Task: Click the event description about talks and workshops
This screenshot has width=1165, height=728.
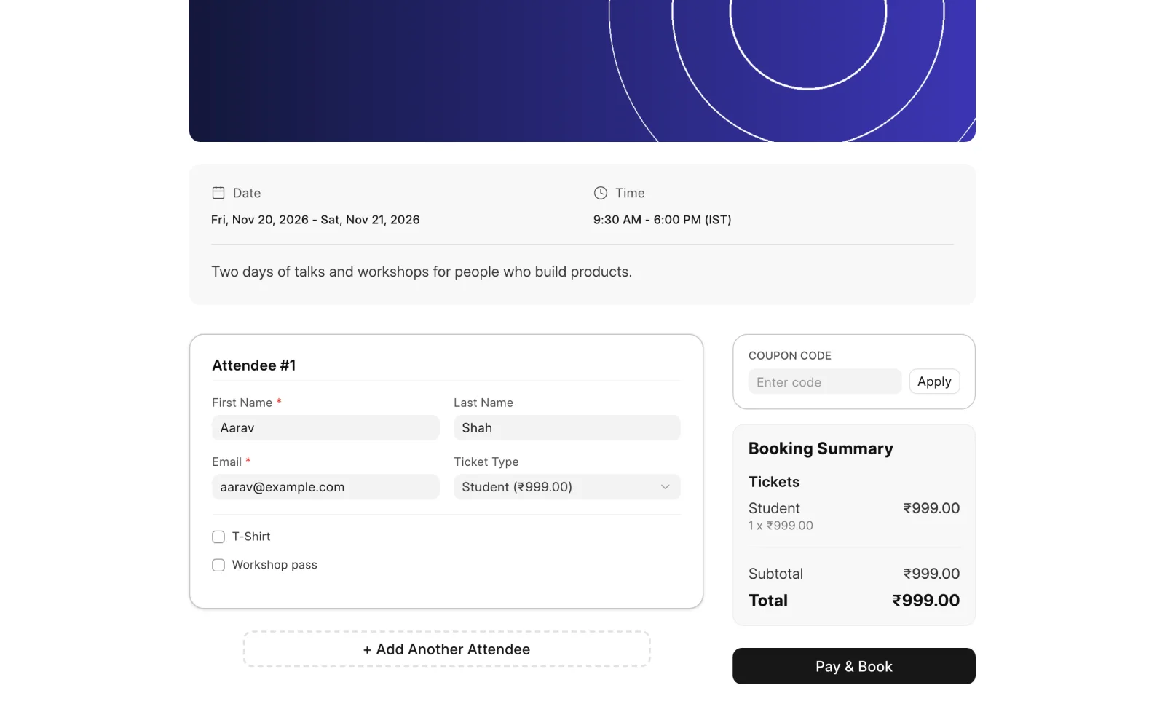Action: click(422, 272)
